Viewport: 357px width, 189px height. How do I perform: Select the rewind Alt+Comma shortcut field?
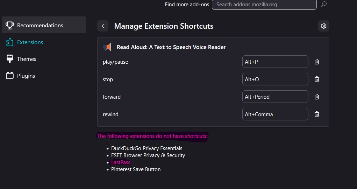275,114
